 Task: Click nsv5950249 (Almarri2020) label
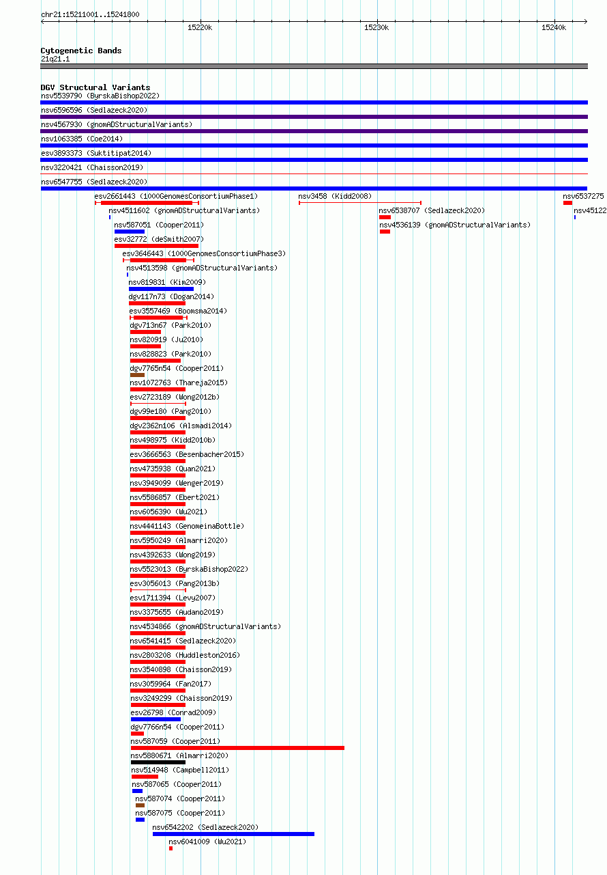point(179,540)
